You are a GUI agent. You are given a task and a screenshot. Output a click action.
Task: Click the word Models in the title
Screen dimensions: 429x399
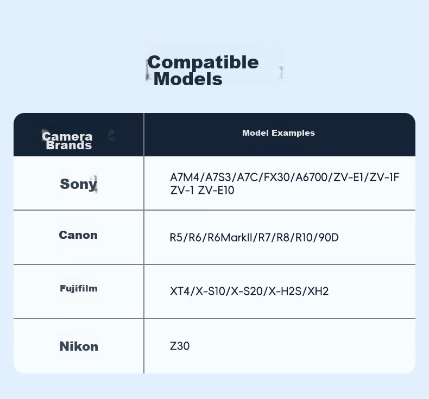(188, 79)
